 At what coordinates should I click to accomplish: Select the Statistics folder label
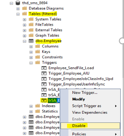[x=50, y=111]
